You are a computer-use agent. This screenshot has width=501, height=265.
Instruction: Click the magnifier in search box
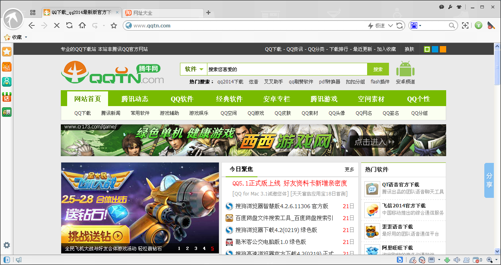[x=453, y=25]
